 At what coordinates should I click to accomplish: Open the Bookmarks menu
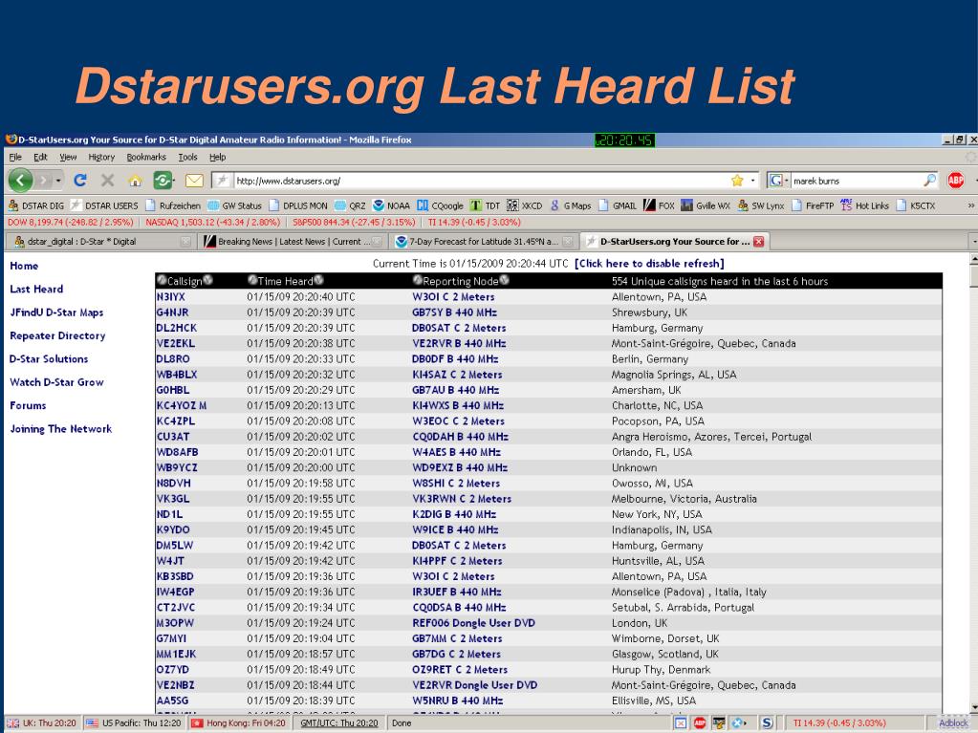146,157
